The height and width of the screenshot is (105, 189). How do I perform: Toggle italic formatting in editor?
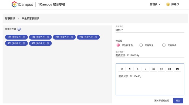[146, 69]
